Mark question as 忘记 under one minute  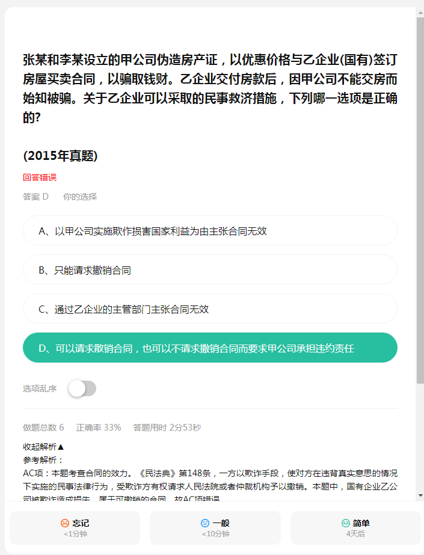(x=75, y=528)
